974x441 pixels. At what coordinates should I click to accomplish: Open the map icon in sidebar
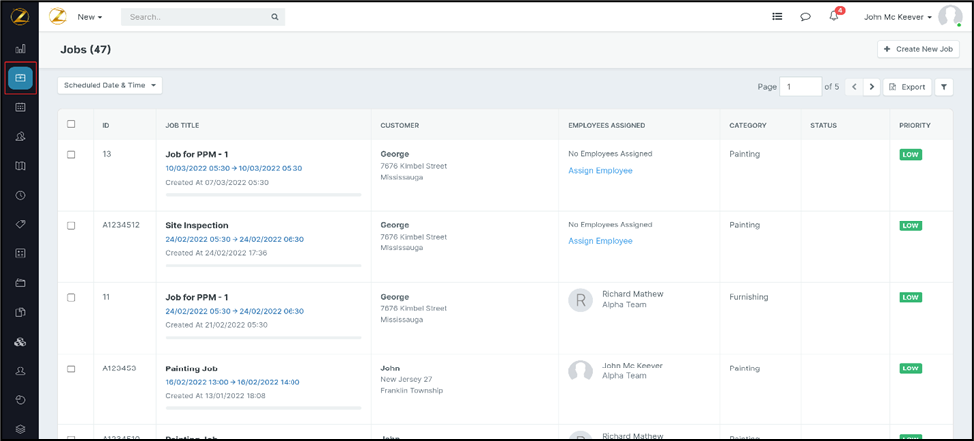pyautogui.click(x=20, y=166)
